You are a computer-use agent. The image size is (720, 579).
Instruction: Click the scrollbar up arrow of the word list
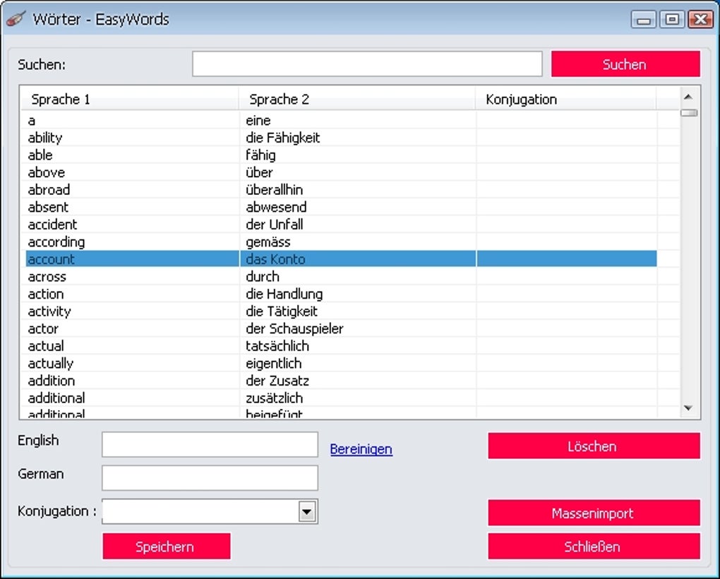point(688,97)
